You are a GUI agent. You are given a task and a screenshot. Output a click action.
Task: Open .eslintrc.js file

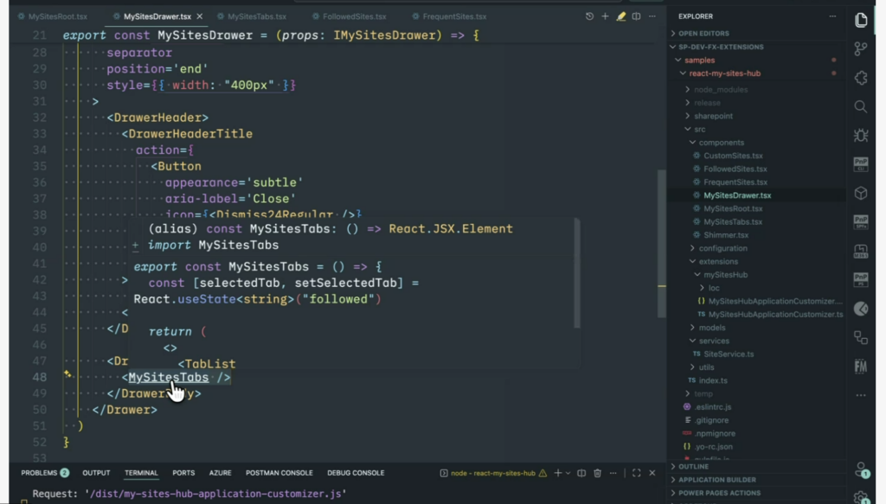(x=713, y=407)
